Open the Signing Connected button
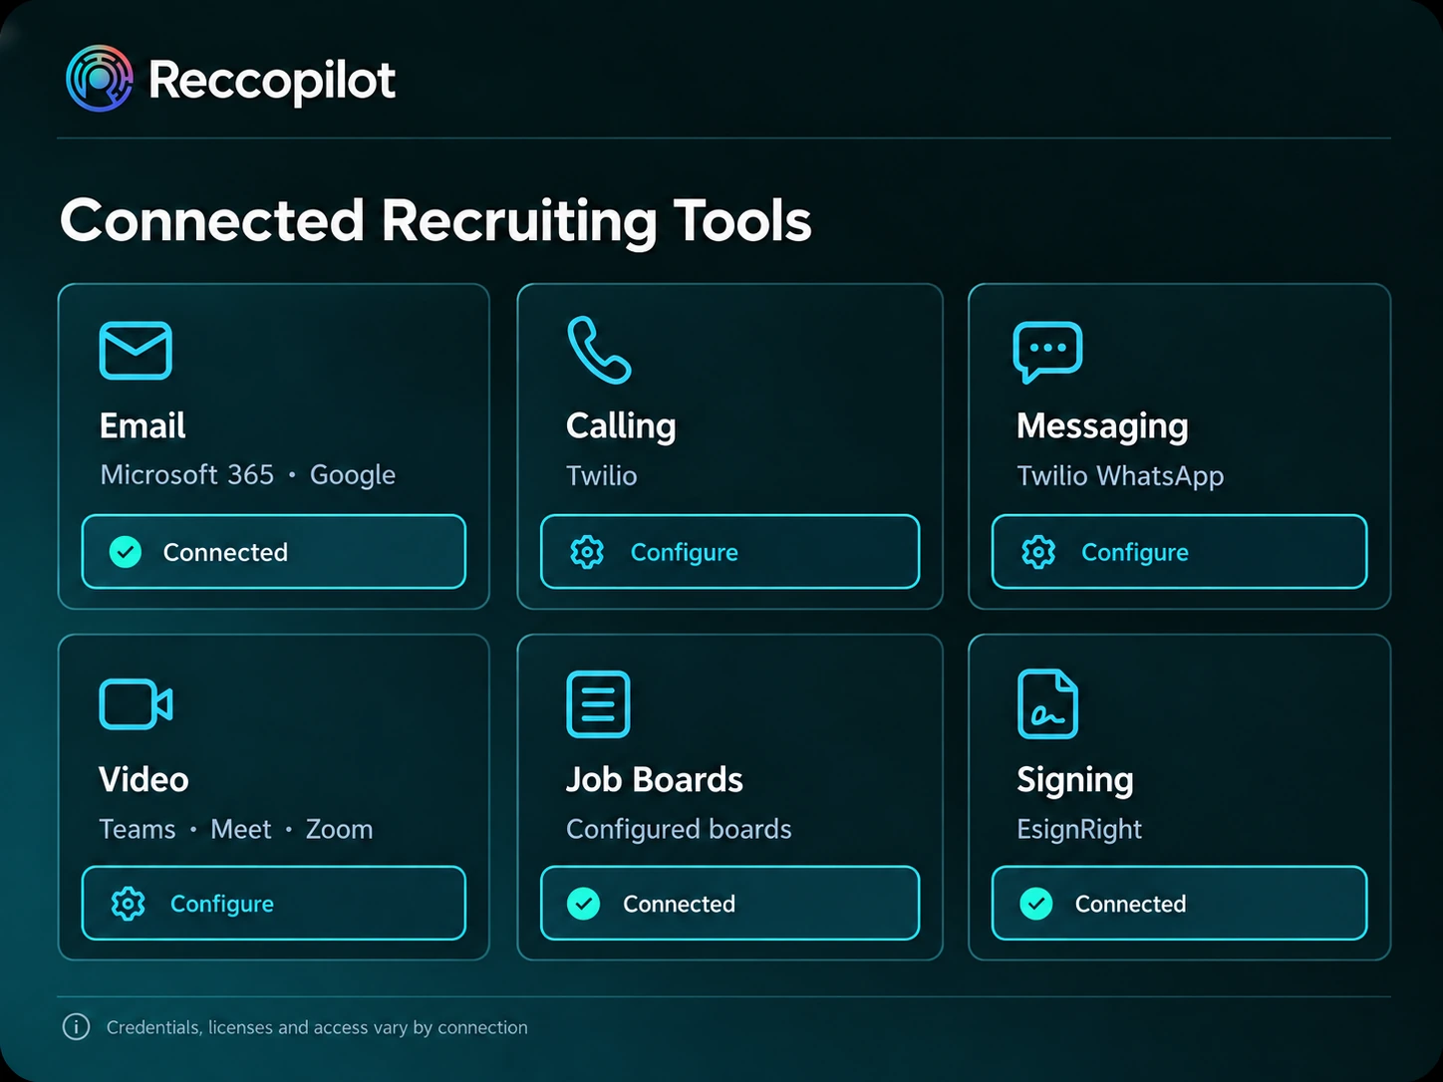The width and height of the screenshot is (1443, 1082). tap(1180, 904)
